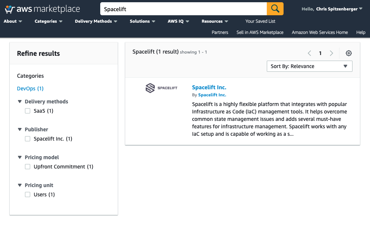370x225 pixels.
Task: Go to the next results page arrow
Action: [331, 53]
